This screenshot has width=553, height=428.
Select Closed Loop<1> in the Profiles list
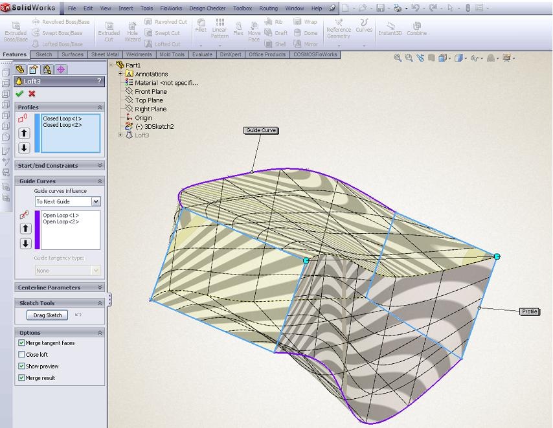point(62,118)
